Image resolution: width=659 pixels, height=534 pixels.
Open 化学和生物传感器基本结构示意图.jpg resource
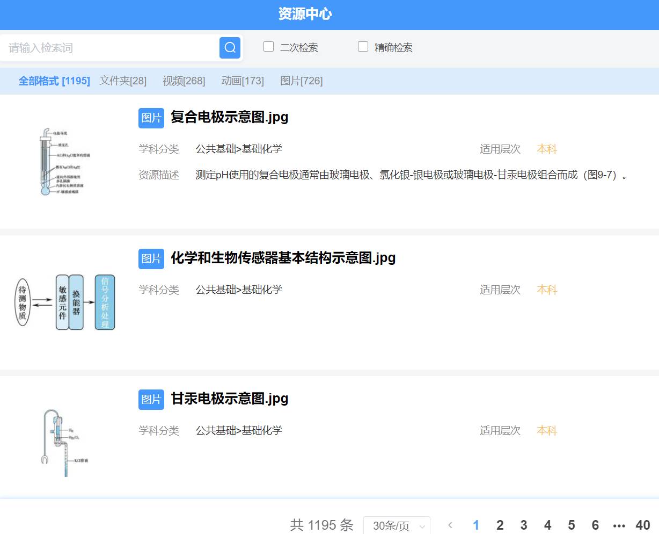(283, 258)
